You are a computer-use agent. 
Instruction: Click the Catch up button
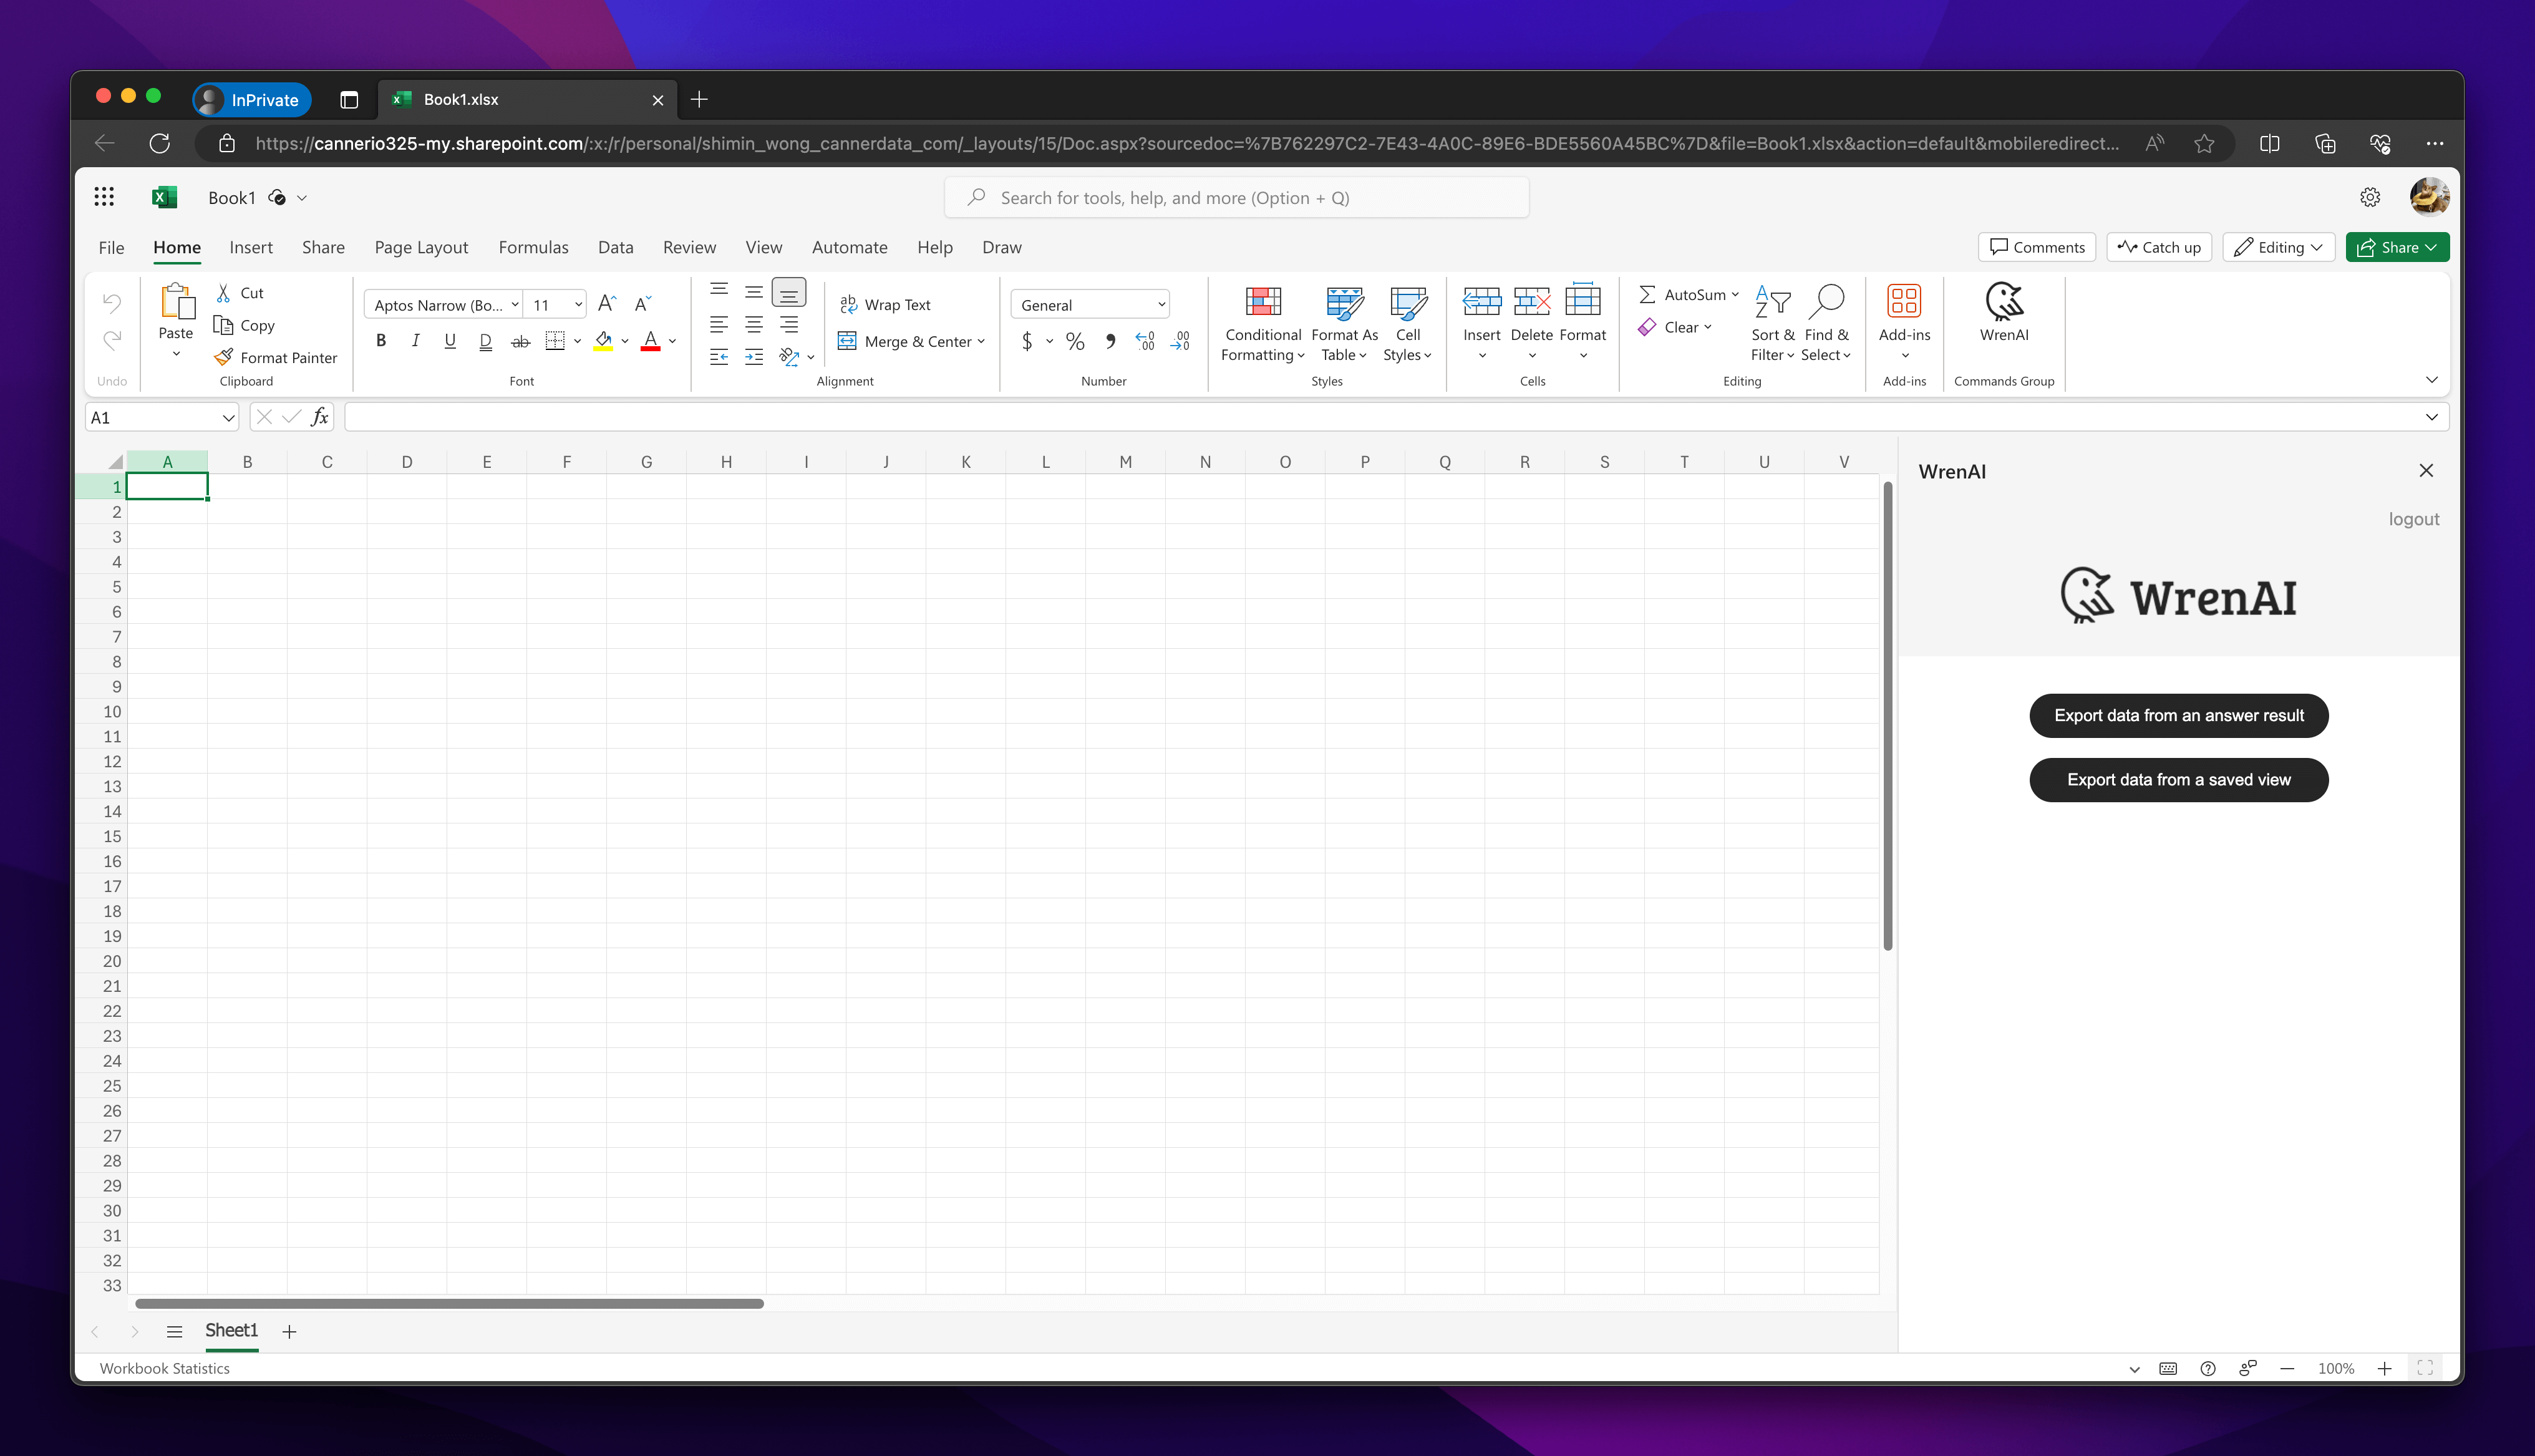point(2159,247)
